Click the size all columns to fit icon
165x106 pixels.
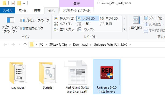tap(146, 31)
